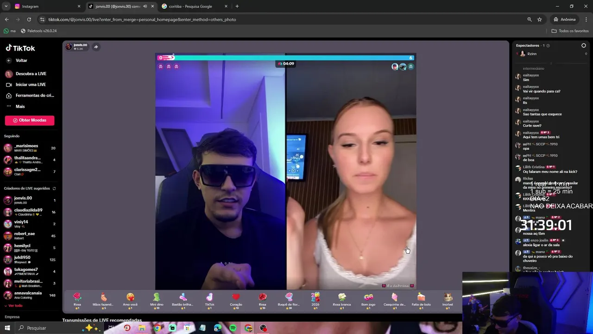Click the Obter Moedas button
Screen dimensions: 593x334
click(30, 120)
